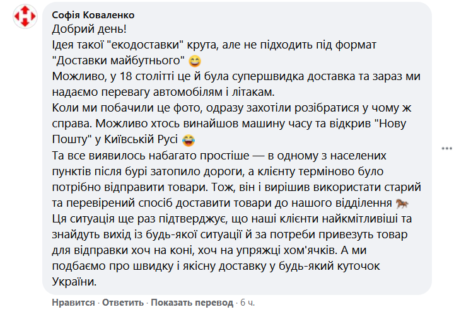Click the Nova Poshta profile avatar
Image resolution: width=454 pixels, height=312 pixels.
[25, 16]
